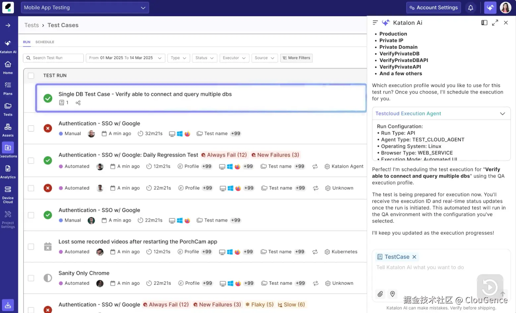Open Single DB Test Case test run
The image size is (516, 313).
[x=145, y=94]
